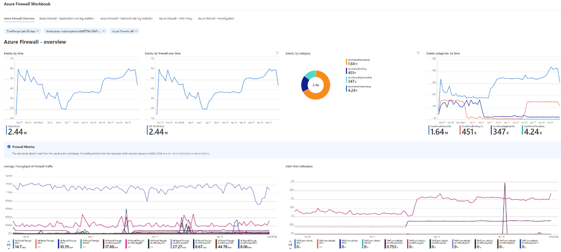This screenshot has width=561, height=252.
Task: Refresh the "Events, by category" chart
Action: click(418, 54)
